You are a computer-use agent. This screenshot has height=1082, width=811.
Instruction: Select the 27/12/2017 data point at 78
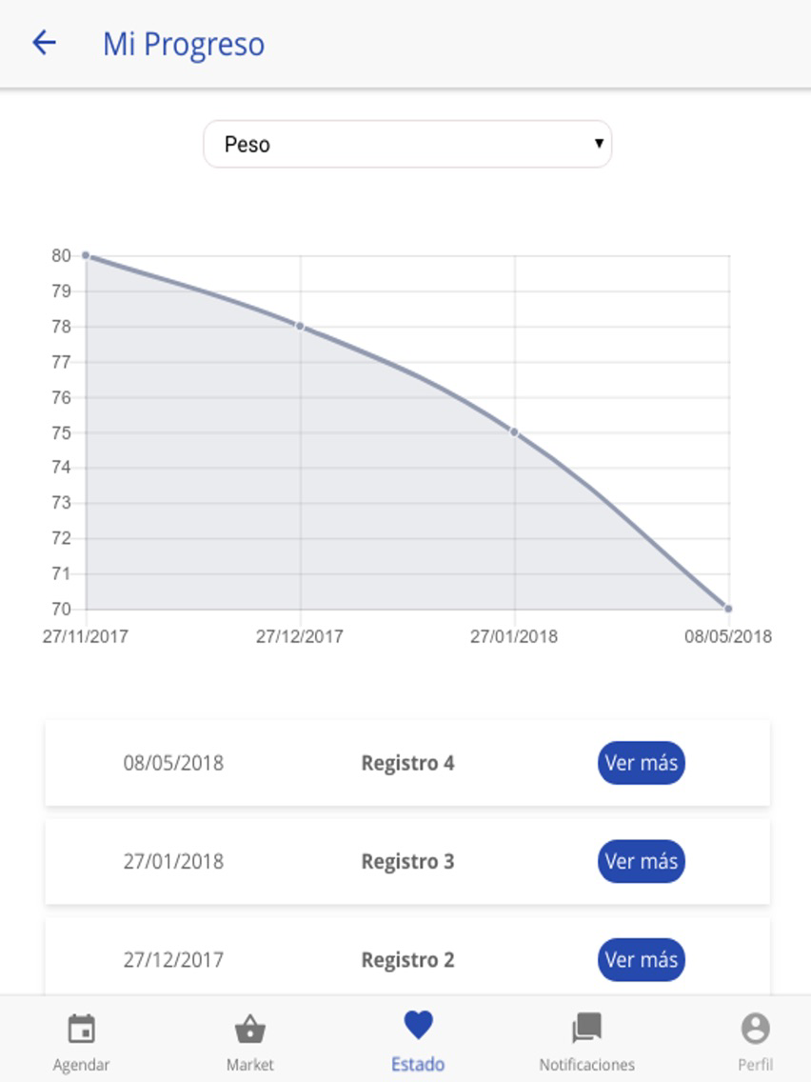300,326
